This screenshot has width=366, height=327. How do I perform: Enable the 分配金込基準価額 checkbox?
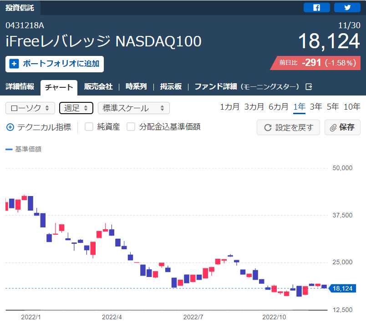pyautogui.click(x=131, y=127)
